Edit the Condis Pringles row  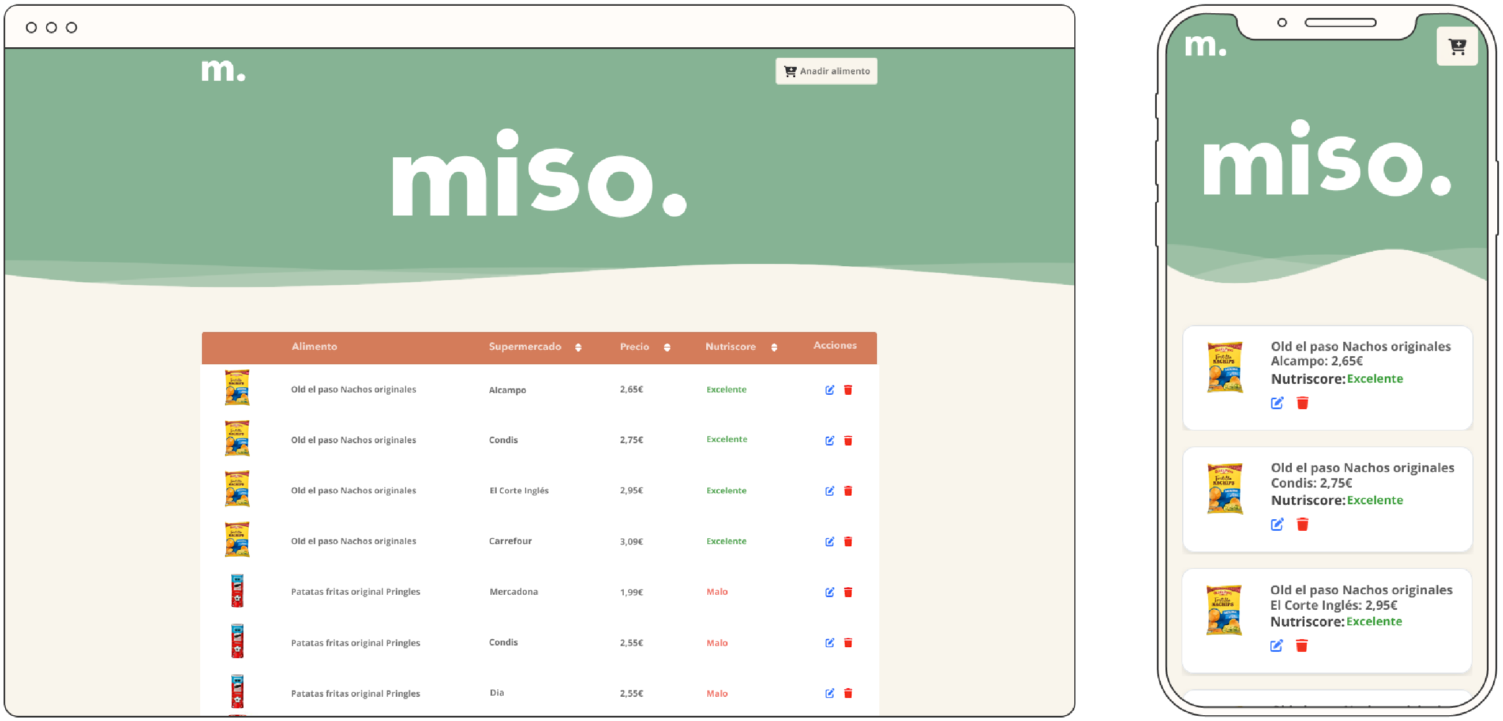coord(830,643)
